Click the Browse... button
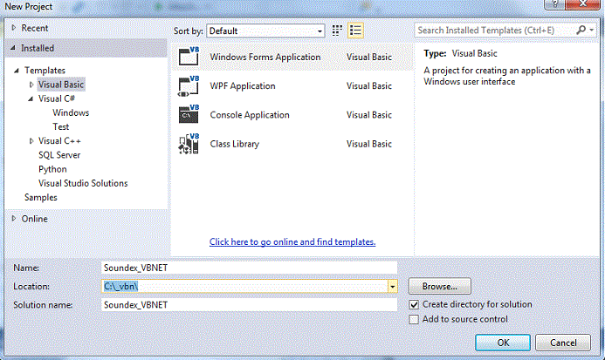The image size is (605, 360). (x=439, y=287)
